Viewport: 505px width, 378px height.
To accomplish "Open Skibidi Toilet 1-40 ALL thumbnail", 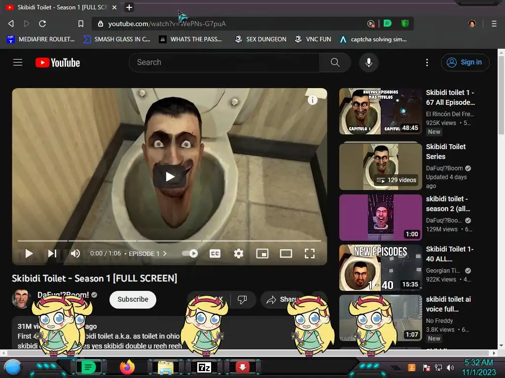I will 381,267.
